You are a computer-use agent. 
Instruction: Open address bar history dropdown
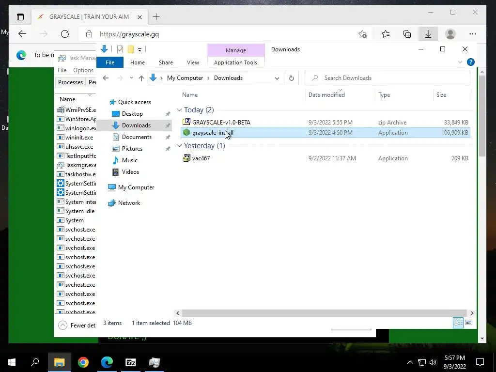point(277,78)
